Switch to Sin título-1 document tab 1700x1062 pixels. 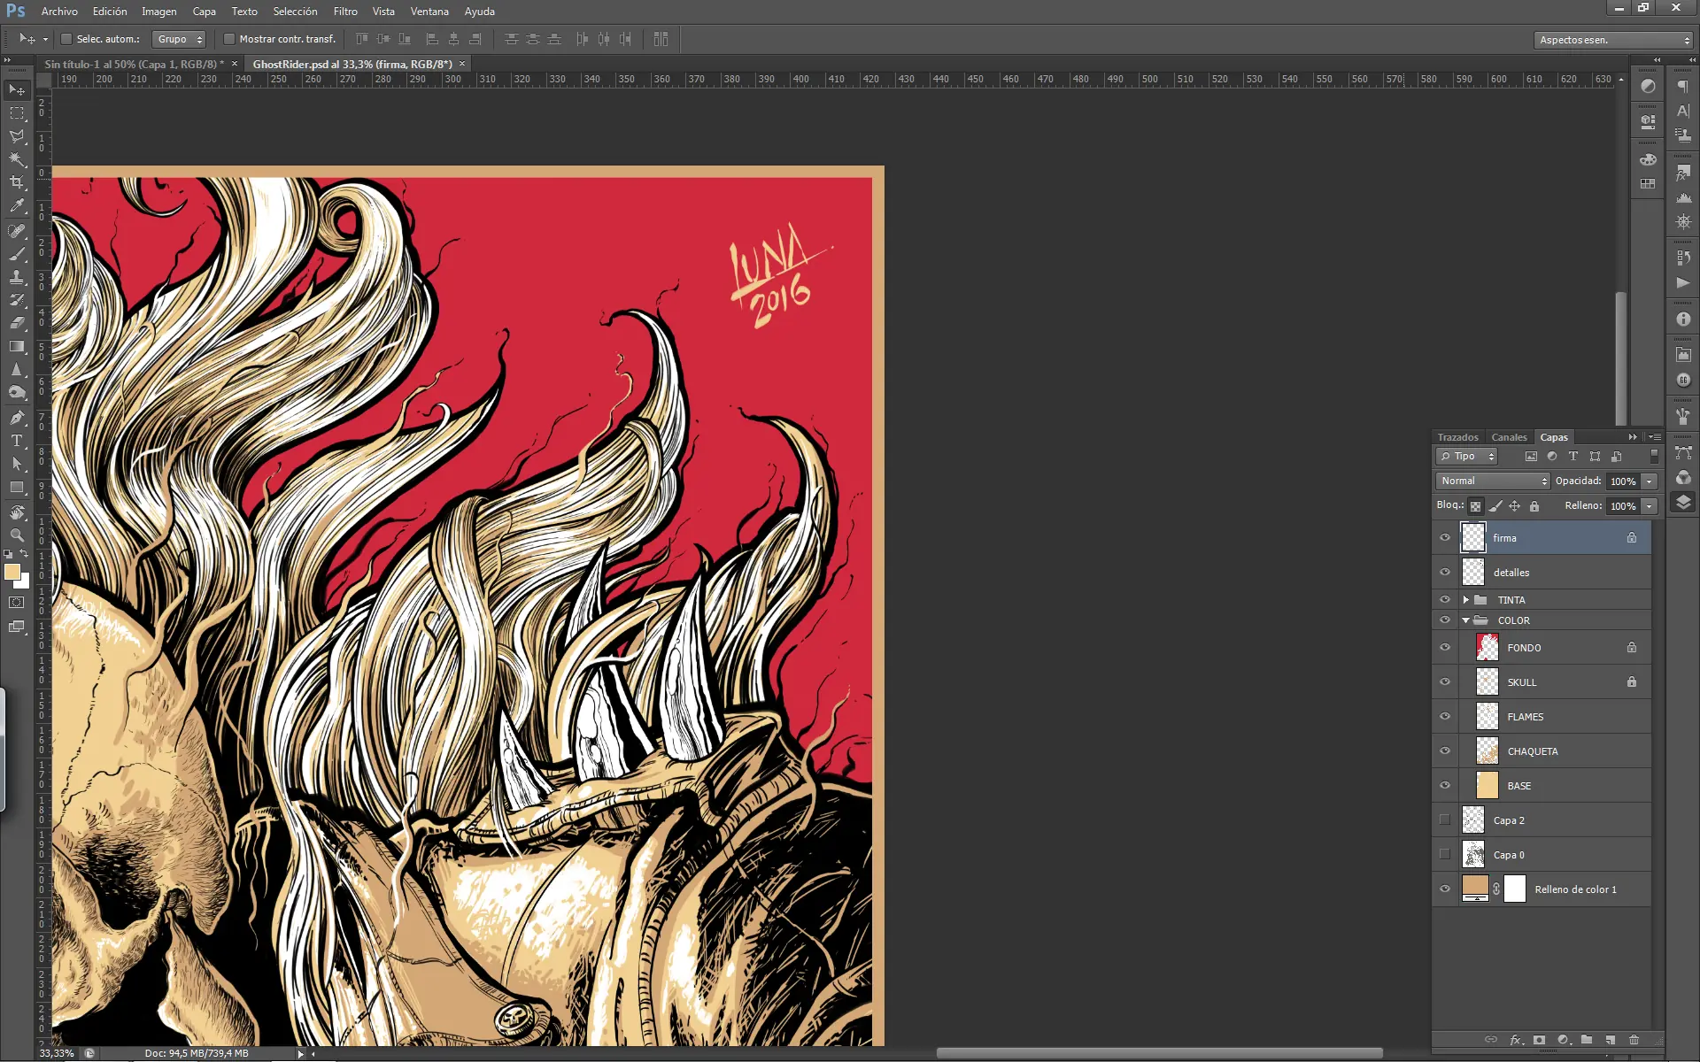(x=134, y=64)
